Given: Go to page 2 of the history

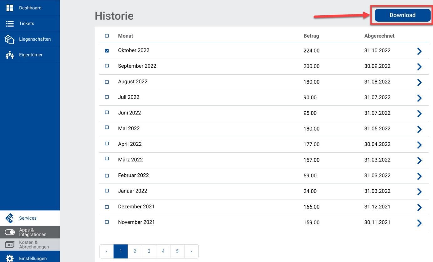Looking at the screenshot, I should click(135, 251).
